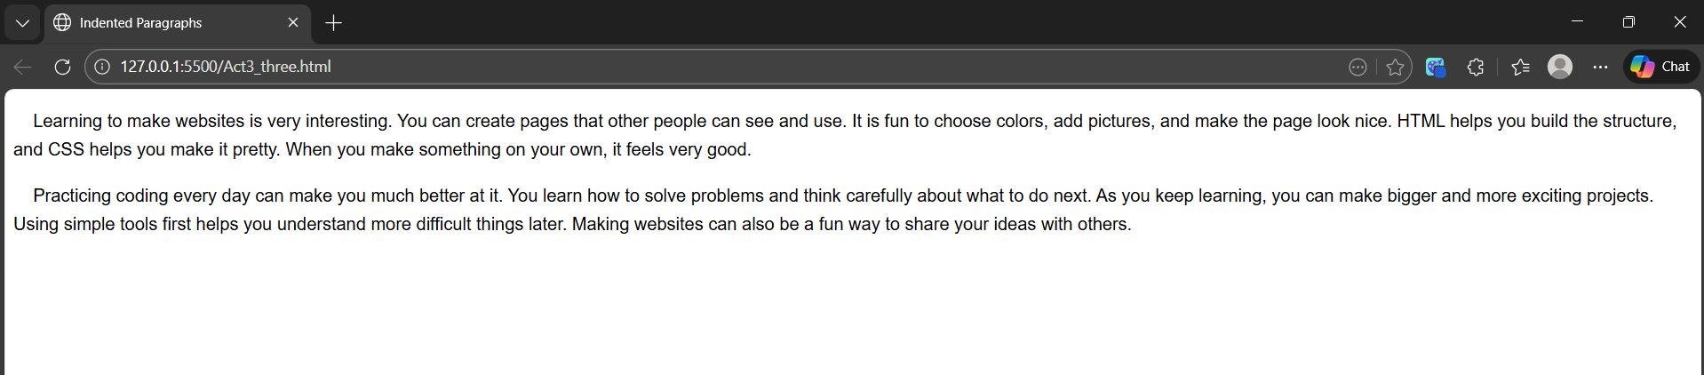Open the Favorites list hub
The height and width of the screenshot is (375, 1704).
click(x=1520, y=67)
